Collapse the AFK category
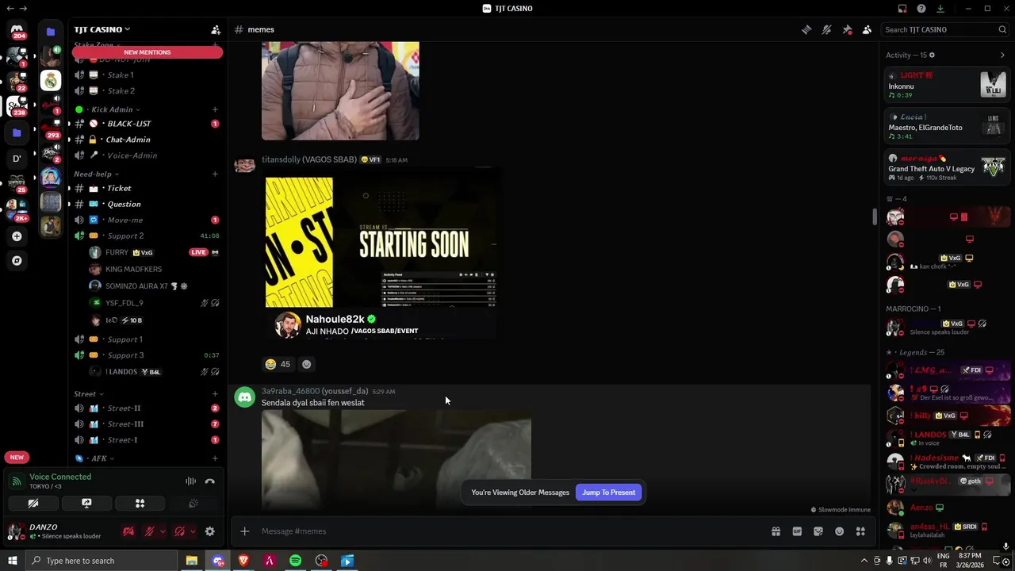The image size is (1015, 571). pyautogui.click(x=102, y=458)
